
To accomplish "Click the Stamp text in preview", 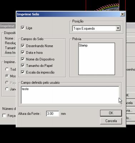I will click(x=83, y=45).
